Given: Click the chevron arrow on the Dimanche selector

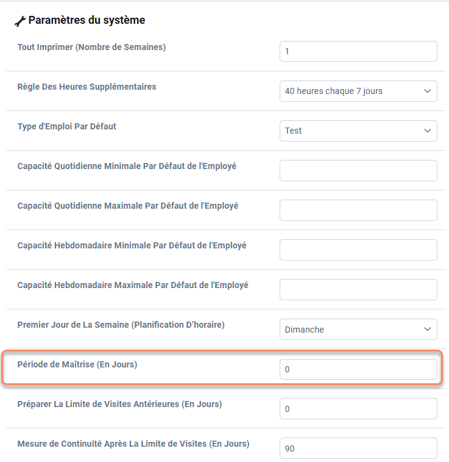Looking at the screenshot, I should 428,329.
